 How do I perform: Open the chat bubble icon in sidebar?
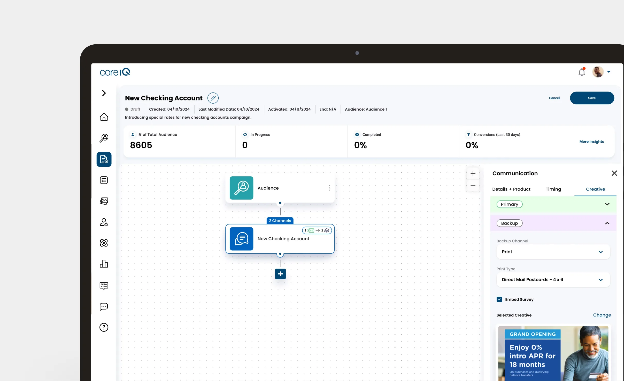[104, 307]
